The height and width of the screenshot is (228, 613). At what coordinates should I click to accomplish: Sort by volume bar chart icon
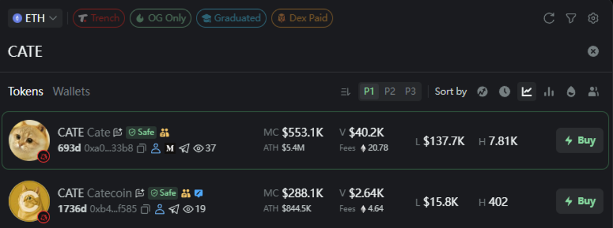pos(549,91)
